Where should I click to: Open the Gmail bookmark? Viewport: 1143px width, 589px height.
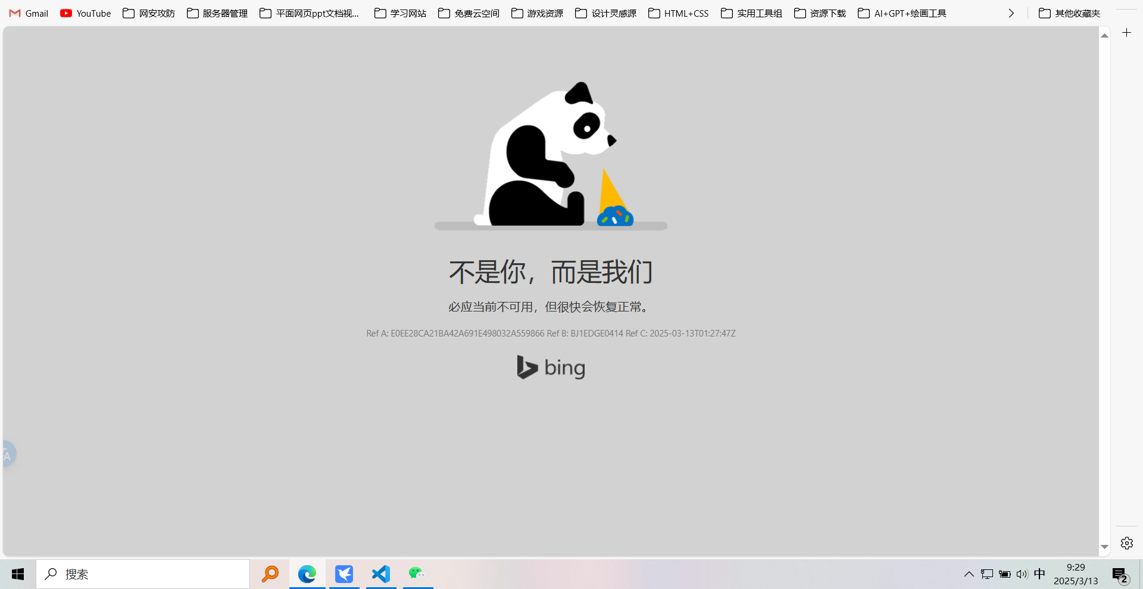tap(29, 13)
